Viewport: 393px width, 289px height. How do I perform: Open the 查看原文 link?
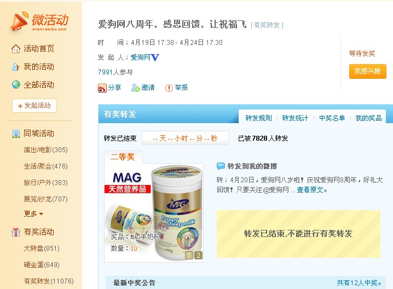click(312, 190)
